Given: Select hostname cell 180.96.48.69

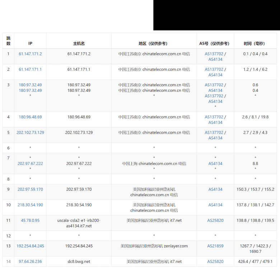Looking at the screenshot, I should pos(79,117).
